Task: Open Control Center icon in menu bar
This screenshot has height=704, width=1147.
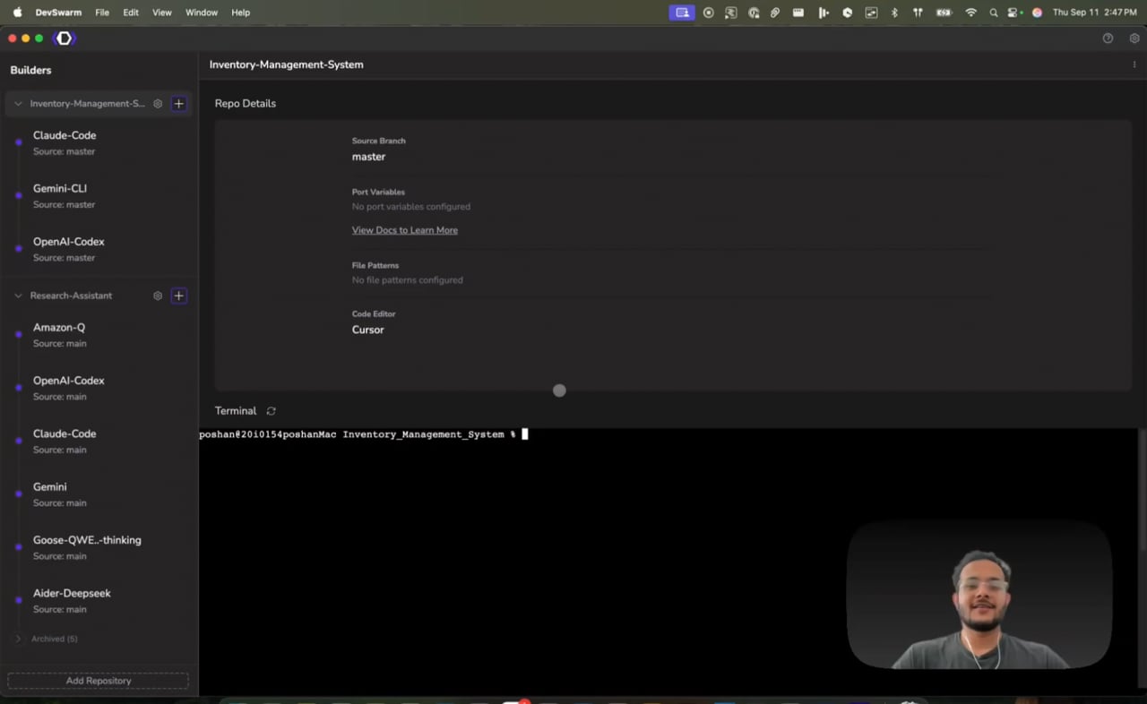Action: pyautogui.click(x=1014, y=13)
